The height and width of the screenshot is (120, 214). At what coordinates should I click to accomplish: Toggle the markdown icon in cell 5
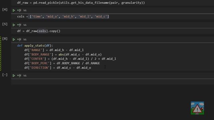pos(25,25)
